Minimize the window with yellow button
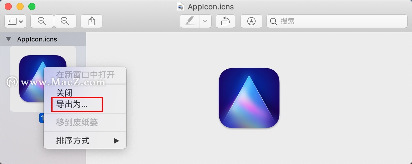This screenshot has width=412, height=164. click(20, 6)
